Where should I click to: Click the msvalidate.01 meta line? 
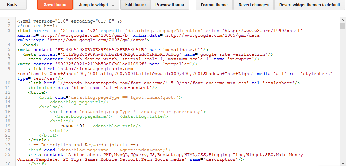[x=113, y=50]
